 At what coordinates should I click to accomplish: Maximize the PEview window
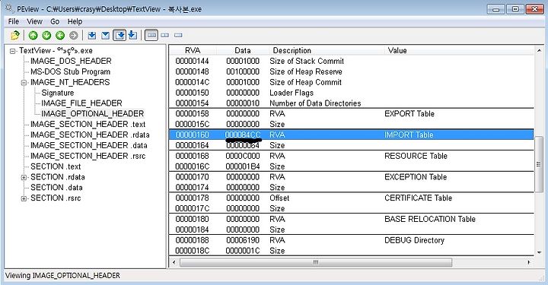tap(515, 9)
